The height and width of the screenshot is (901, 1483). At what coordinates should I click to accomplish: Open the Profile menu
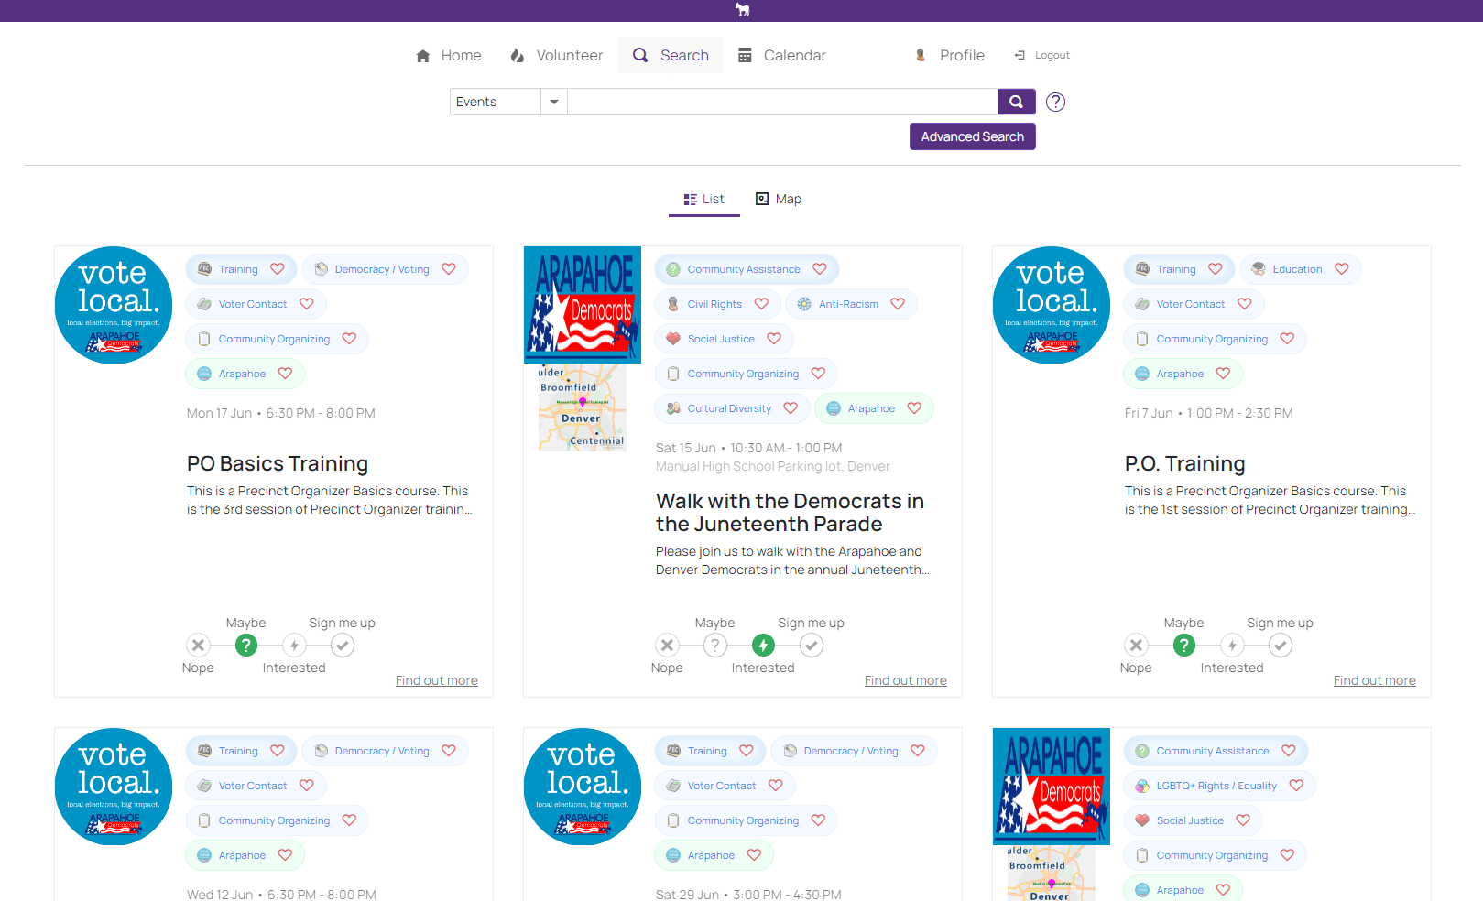pyautogui.click(x=950, y=55)
